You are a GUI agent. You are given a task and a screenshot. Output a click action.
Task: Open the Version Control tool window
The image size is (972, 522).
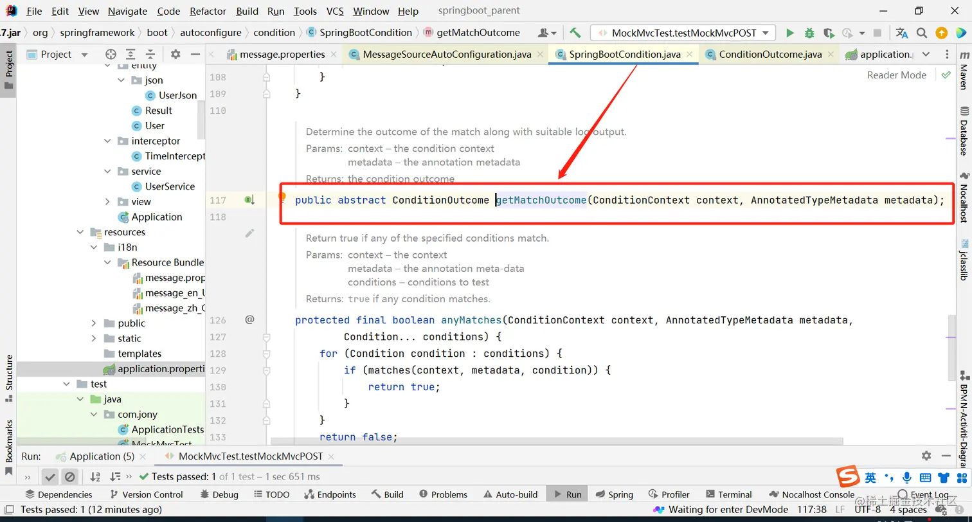146,494
